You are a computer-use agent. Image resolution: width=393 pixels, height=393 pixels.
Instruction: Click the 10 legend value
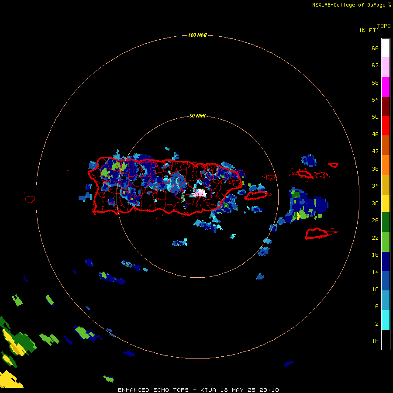pos(375,290)
